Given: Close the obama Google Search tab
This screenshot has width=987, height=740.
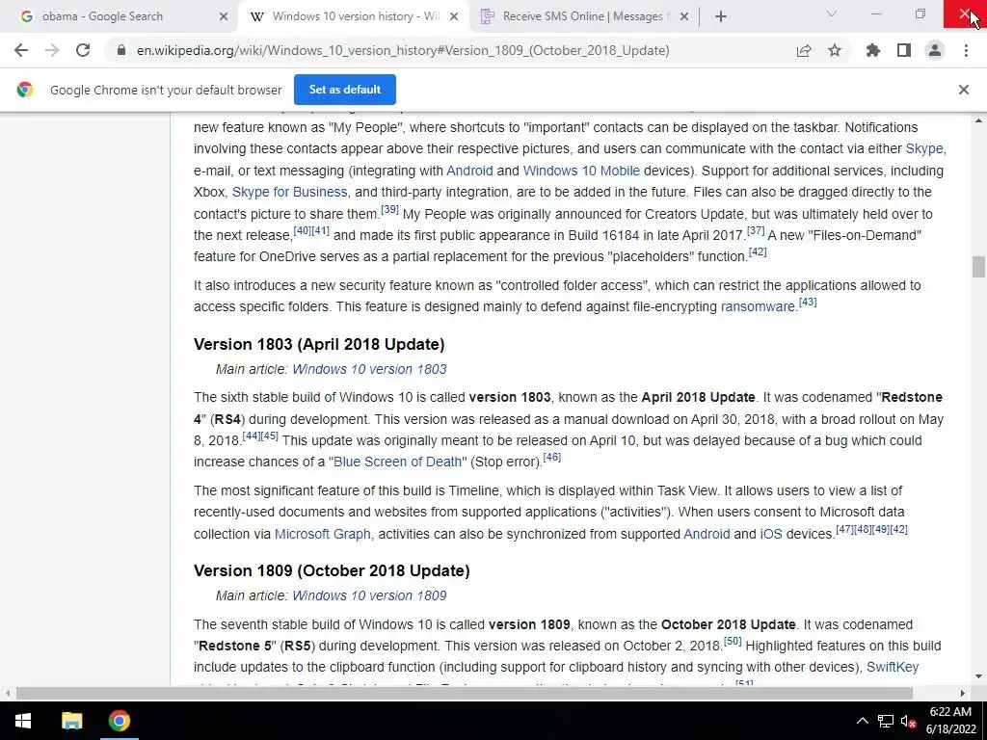Looking at the screenshot, I should tap(224, 16).
